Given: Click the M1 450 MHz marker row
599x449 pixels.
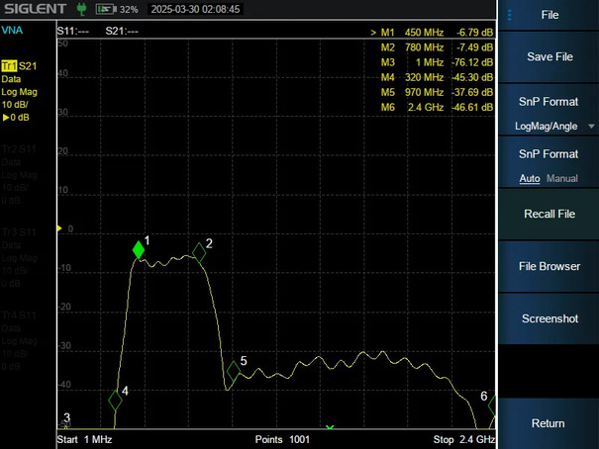Looking at the screenshot, I should 432,33.
